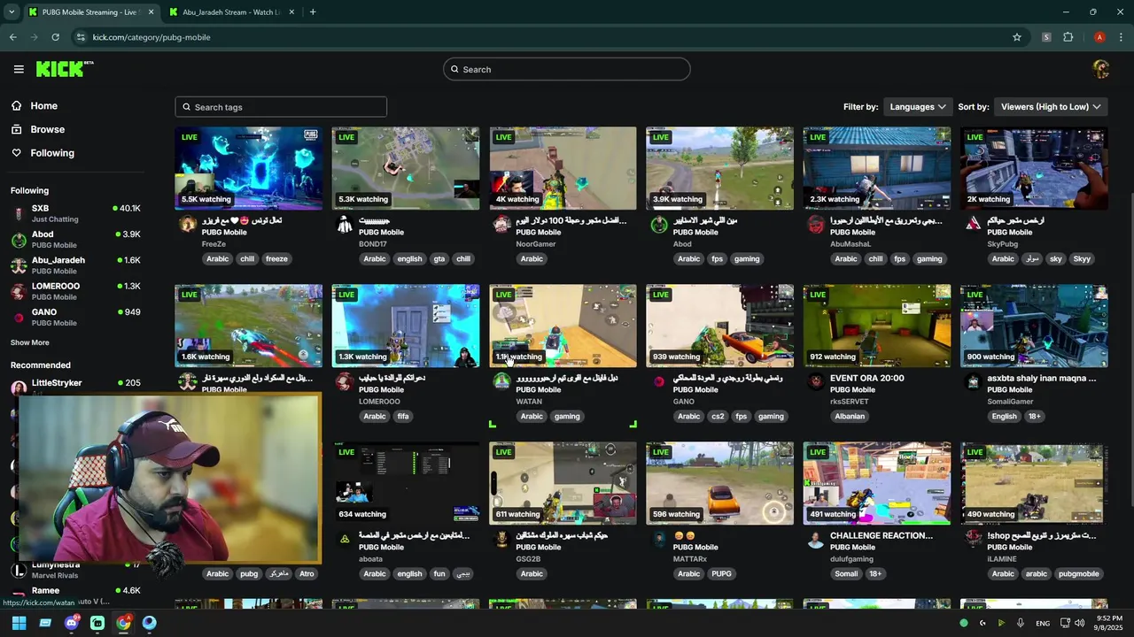Screen dimensions: 1134x637
Task: Open Abod stream thumbnail with 3.9K watching
Action: [719, 168]
